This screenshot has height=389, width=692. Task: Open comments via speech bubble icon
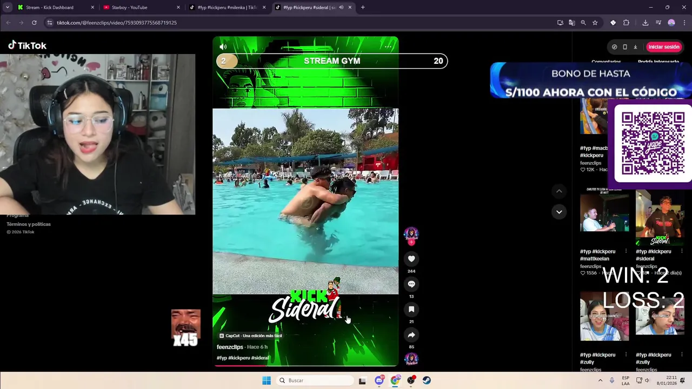[411, 284]
